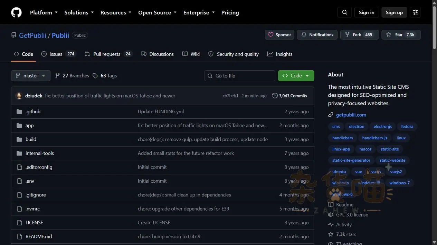Open the search magnifier icon
The width and height of the screenshot is (437, 245).
344,12
